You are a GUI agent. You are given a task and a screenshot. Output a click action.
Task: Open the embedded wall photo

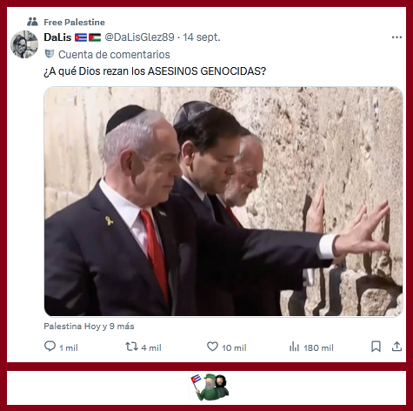coord(223,201)
